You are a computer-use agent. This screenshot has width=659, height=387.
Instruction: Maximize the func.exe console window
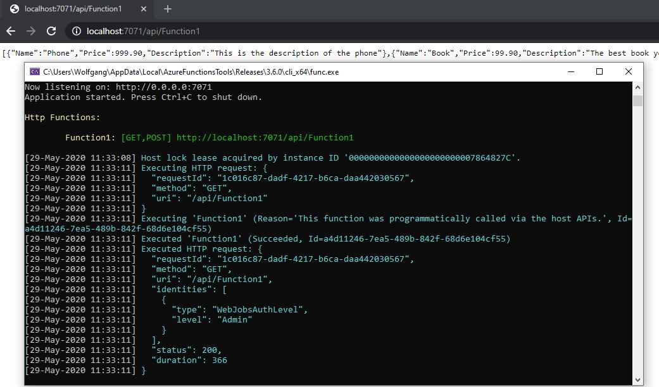click(599, 72)
